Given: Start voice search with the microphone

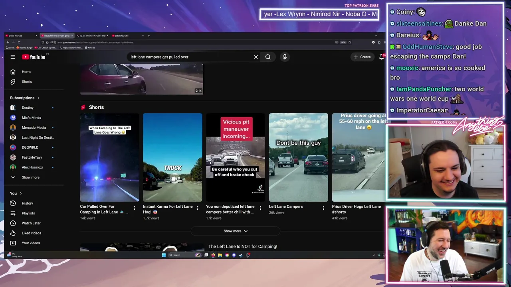Looking at the screenshot, I should (285, 57).
